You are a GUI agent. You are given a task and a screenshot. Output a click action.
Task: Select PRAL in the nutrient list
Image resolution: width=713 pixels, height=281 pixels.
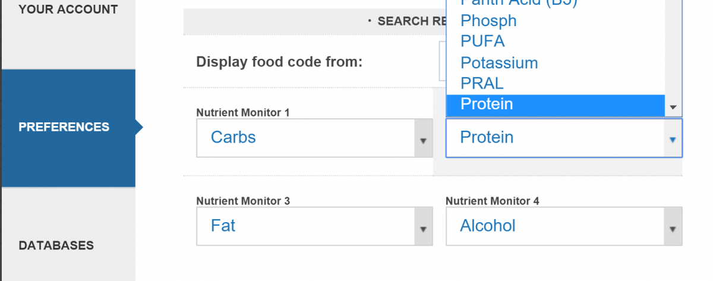pyautogui.click(x=482, y=83)
